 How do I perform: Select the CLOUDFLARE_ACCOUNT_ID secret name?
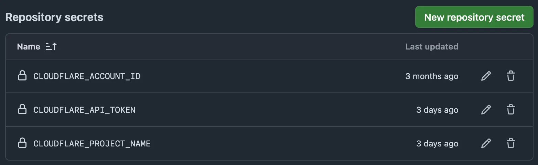pyautogui.click(x=87, y=76)
